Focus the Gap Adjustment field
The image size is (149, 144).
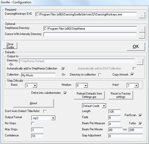126,136
